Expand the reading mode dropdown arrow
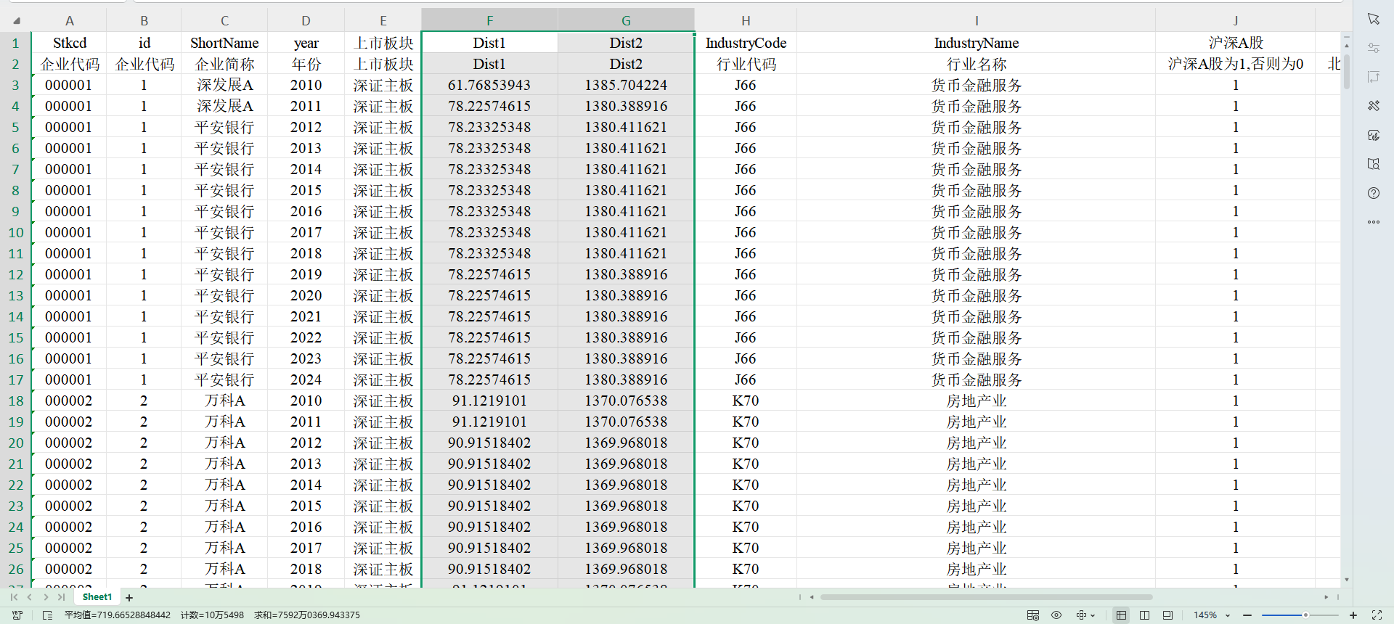 pos(1093,616)
